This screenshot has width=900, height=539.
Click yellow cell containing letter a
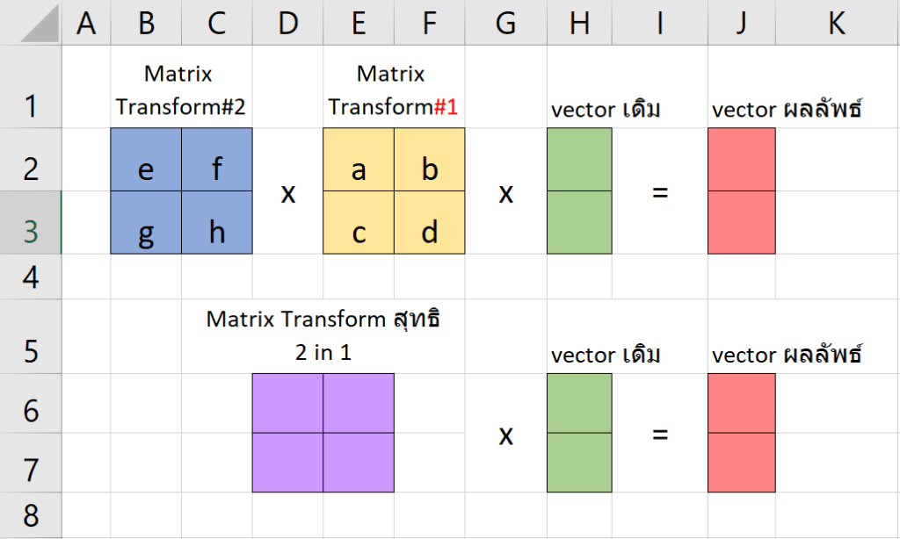coord(359,160)
